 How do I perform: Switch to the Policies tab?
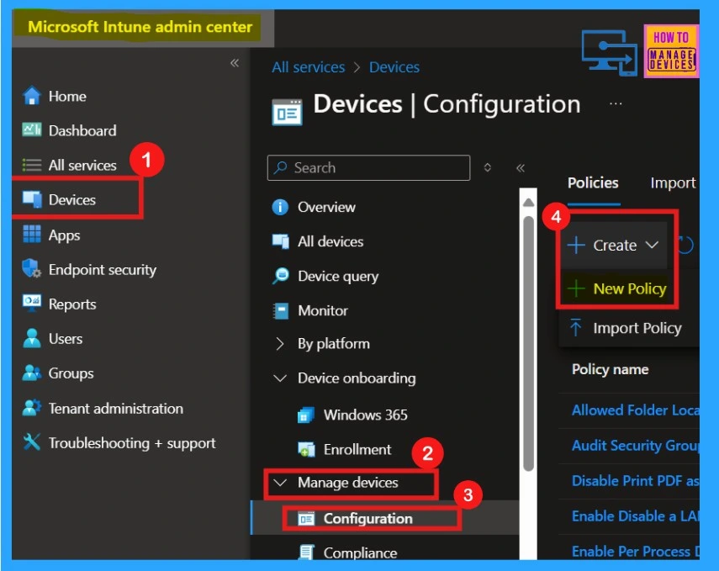[x=593, y=183]
